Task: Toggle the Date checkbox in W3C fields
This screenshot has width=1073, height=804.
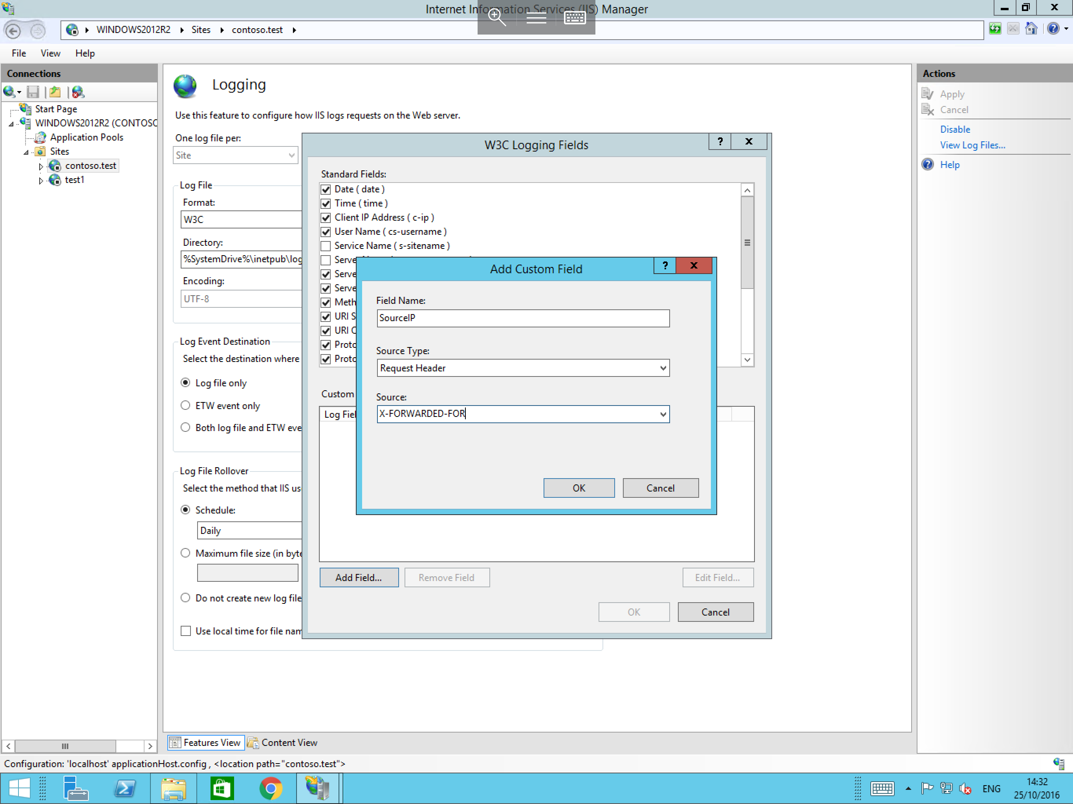Action: coord(326,188)
